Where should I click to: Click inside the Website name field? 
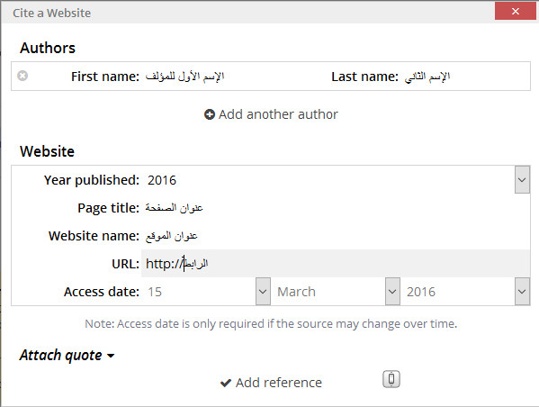[335, 236]
